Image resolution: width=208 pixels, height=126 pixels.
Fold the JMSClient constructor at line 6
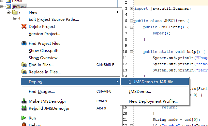131,27
